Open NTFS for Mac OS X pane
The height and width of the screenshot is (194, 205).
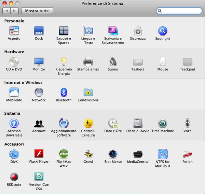coord(163,154)
